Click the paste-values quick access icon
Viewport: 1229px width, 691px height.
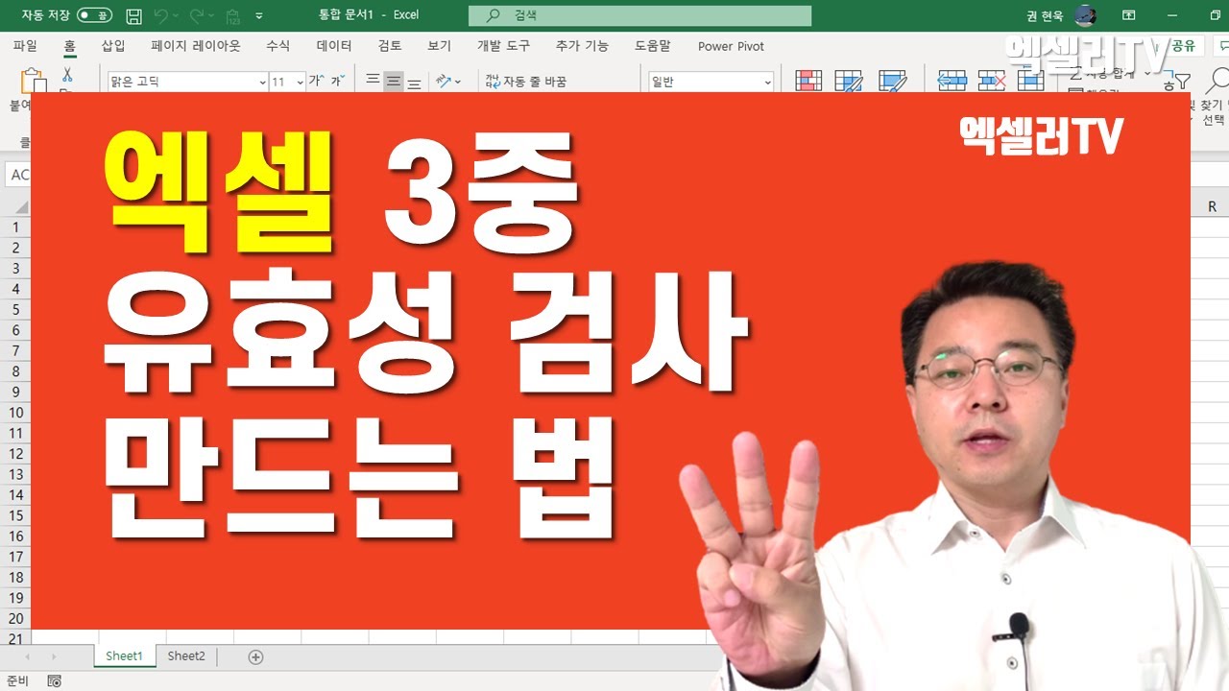point(232,15)
